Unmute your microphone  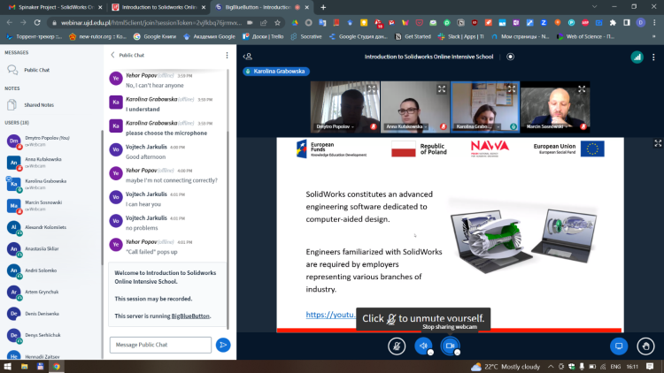click(x=398, y=346)
